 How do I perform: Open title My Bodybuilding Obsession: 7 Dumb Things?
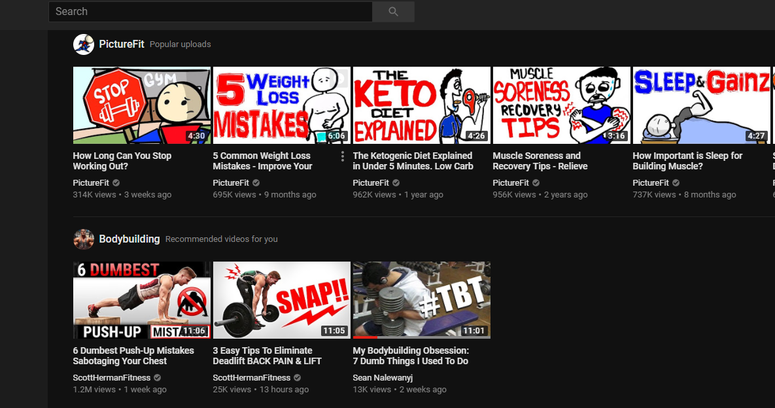[x=411, y=356]
